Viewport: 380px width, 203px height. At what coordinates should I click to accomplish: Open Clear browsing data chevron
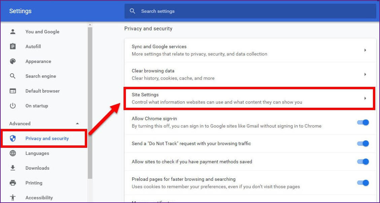click(365, 74)
